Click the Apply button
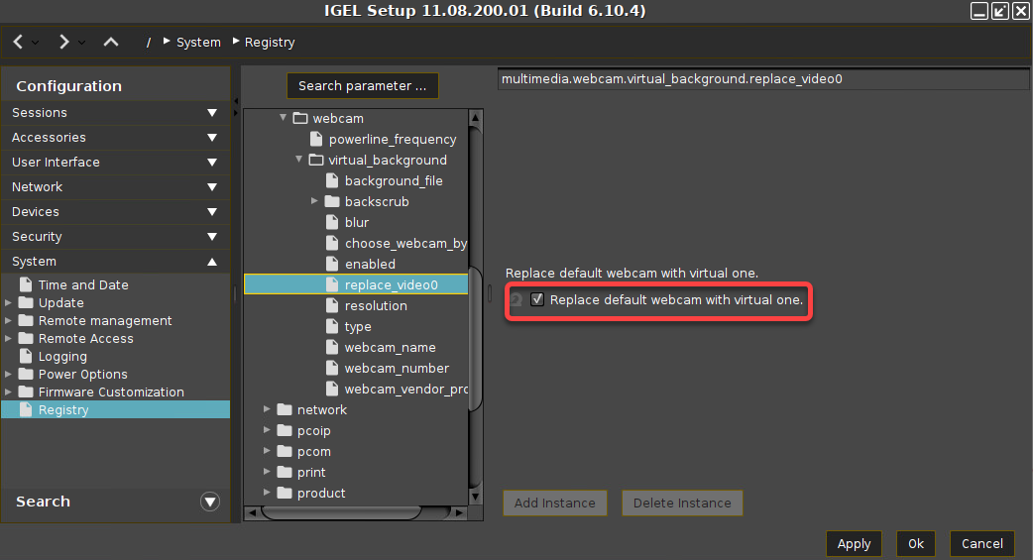This screenshot has height=560, width=1033. click(x=854, y=543)
